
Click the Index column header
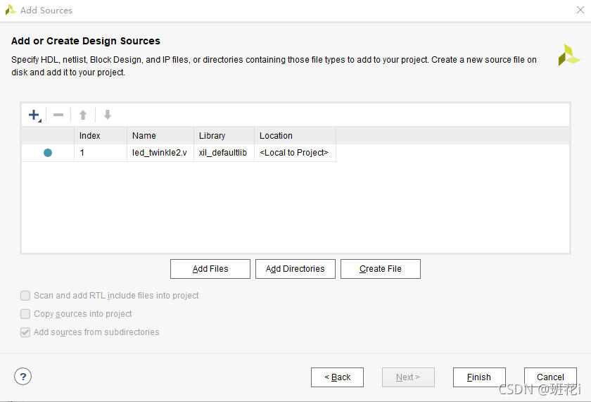(x=101, y=136)
